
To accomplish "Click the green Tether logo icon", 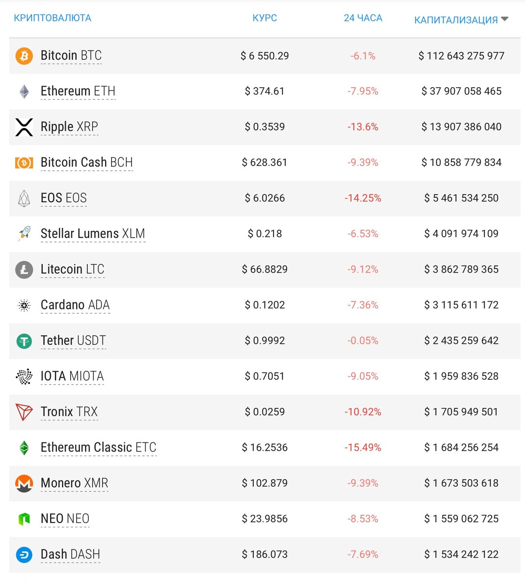I will 24,341.
